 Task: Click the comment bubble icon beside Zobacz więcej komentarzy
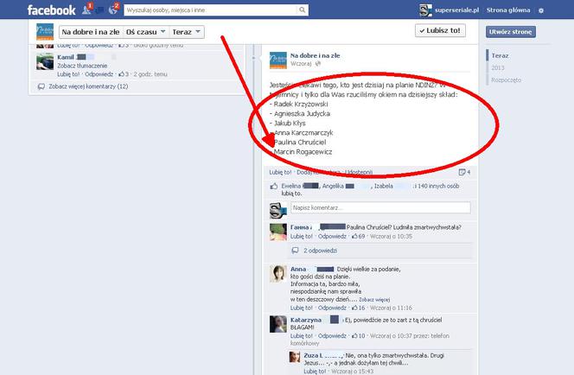[x=41, y=86]
